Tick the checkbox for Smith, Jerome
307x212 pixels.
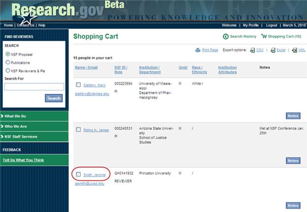coord(79,174)
